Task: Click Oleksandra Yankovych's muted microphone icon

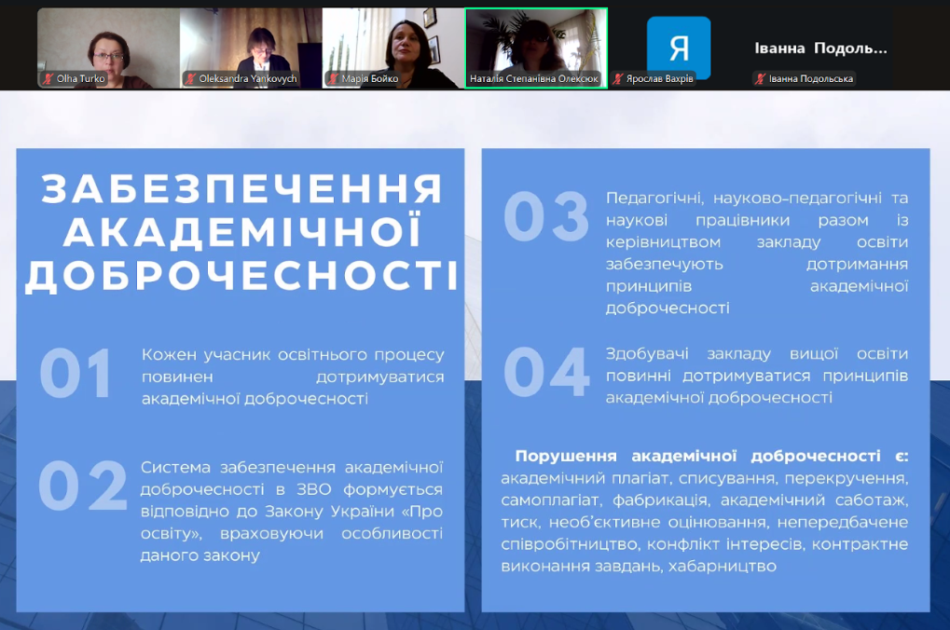Action: pyautogui.click(x=190, y=79)
